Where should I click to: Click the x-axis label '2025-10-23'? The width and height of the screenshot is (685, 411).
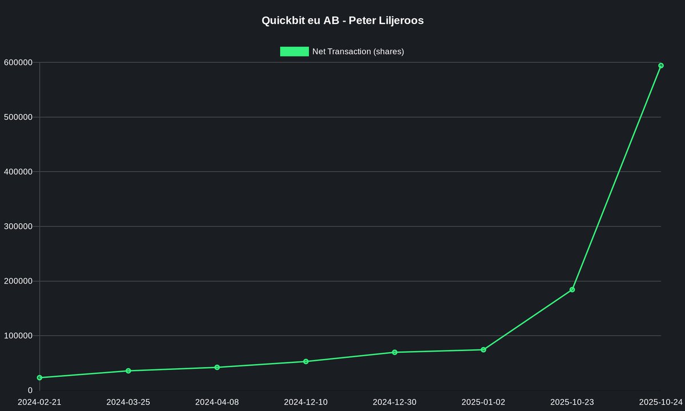click(572, 402)
